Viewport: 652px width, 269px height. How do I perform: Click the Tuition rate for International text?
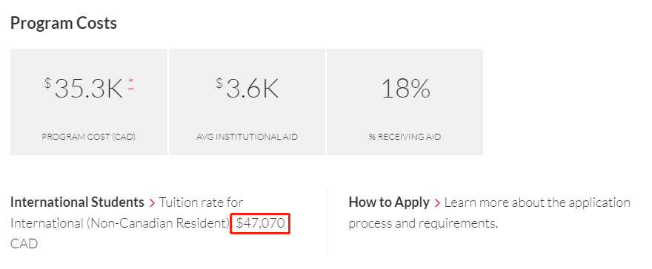[x=127, y=213]
